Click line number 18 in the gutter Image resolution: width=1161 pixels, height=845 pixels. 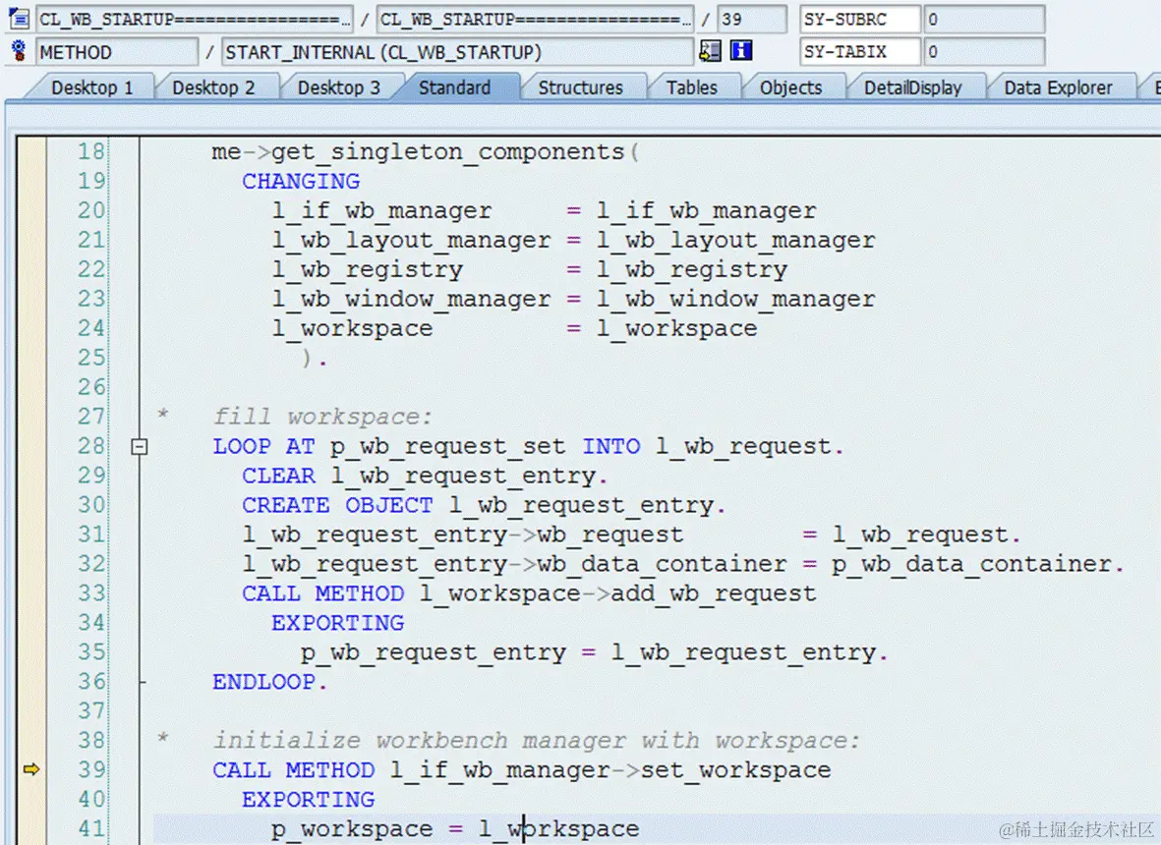tap(91, 151)
